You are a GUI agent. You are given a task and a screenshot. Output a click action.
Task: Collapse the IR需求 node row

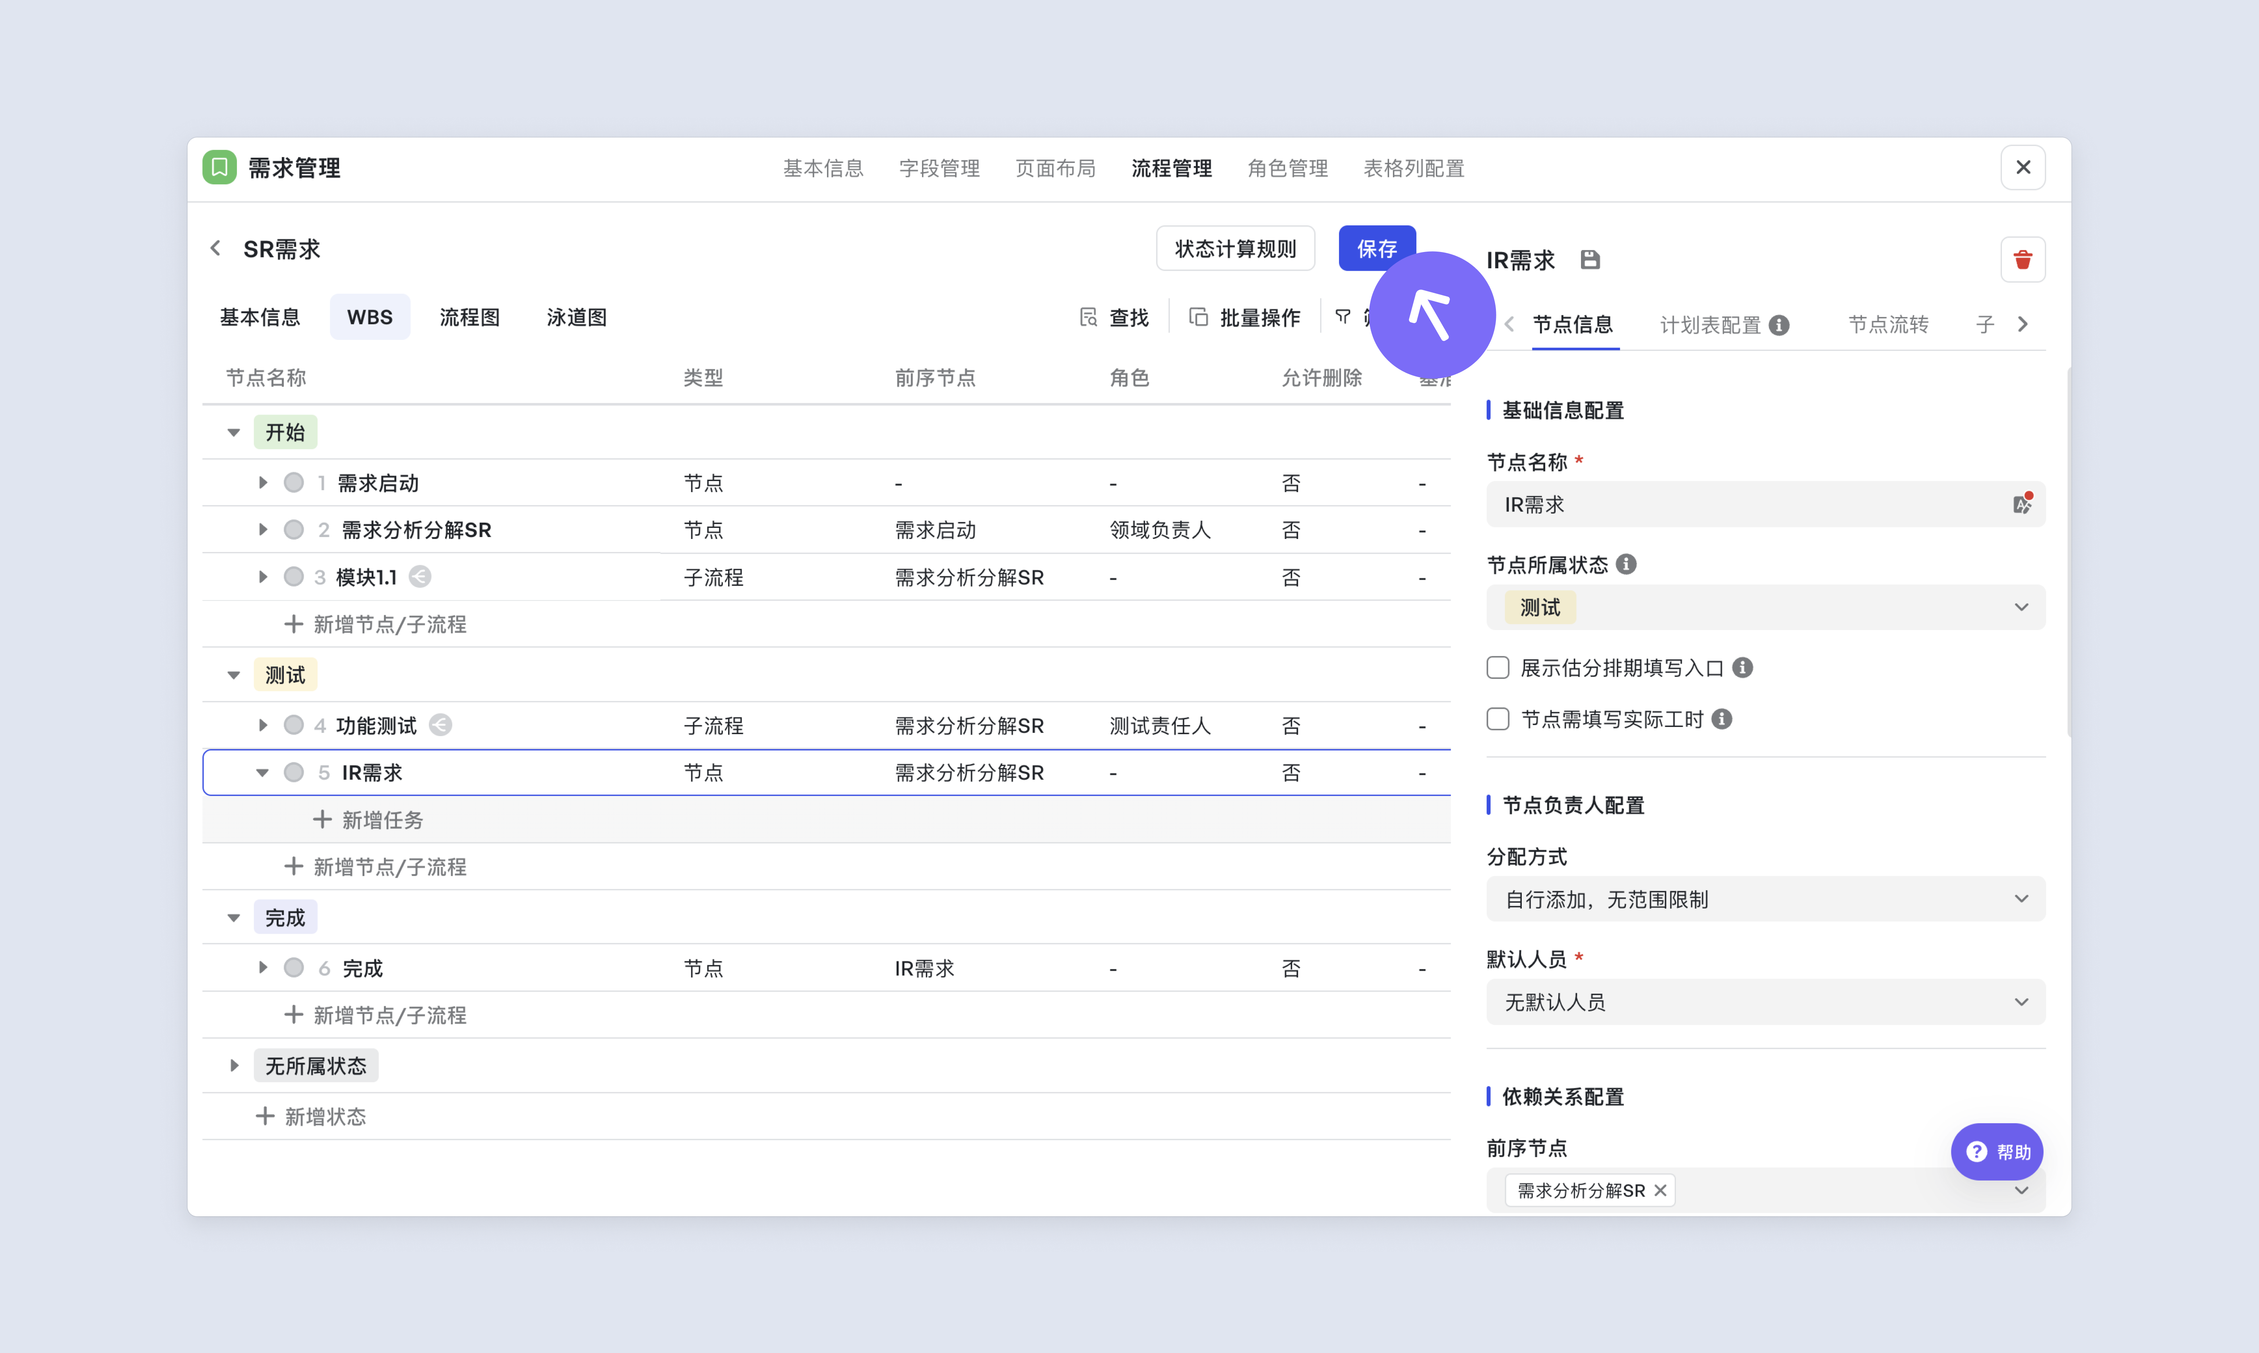[263, 772]
